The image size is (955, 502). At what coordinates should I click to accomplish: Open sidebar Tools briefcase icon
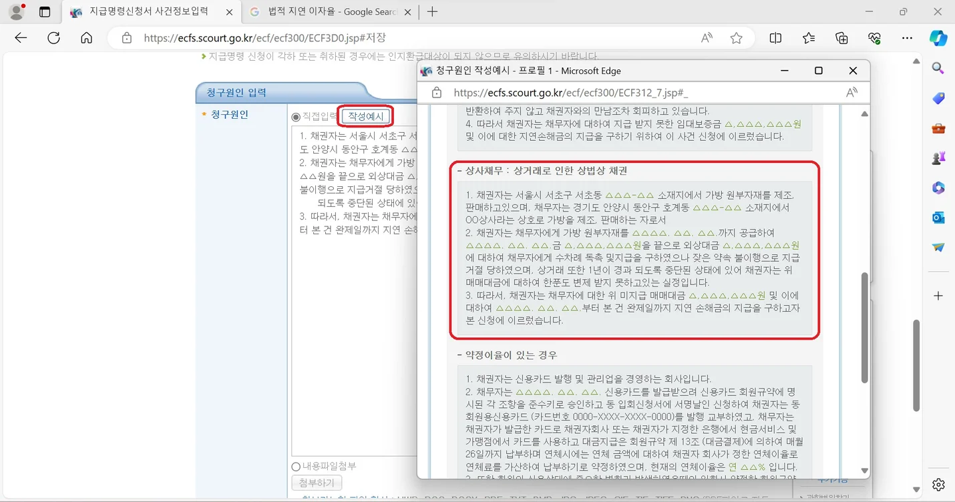938,128
